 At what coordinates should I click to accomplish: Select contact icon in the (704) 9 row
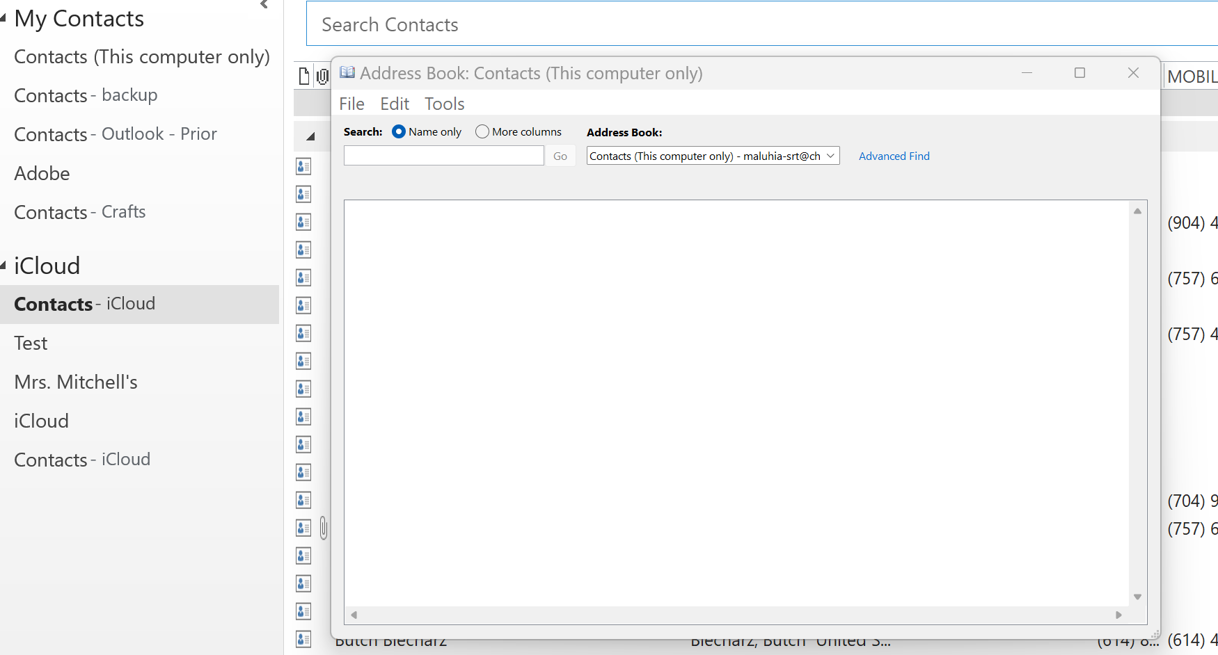tap(303, 500)
